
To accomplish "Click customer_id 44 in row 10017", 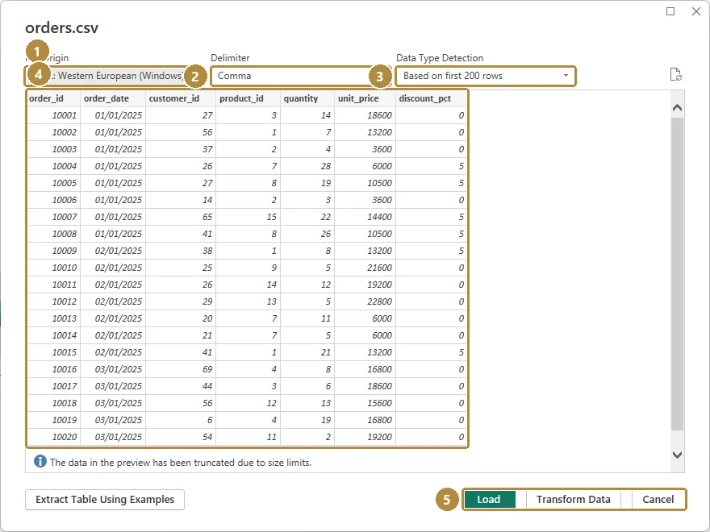I will point(181,386).
